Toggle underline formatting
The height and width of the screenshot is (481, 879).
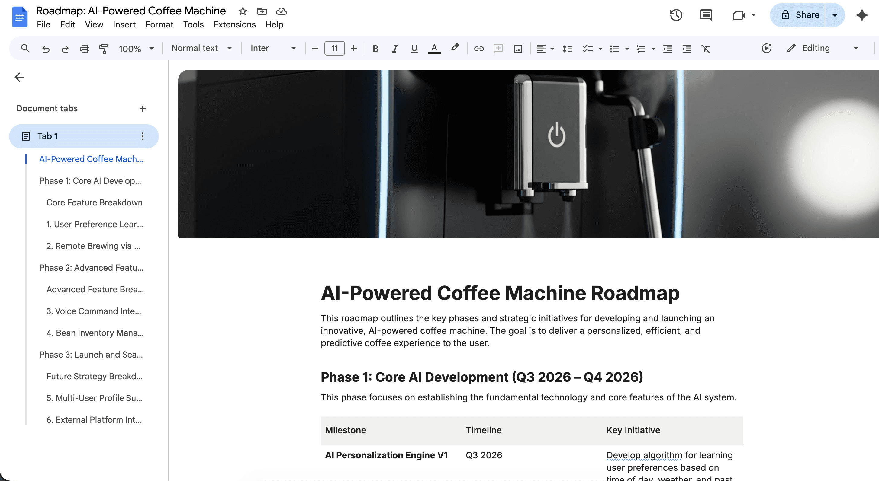(x=414, y=49)
